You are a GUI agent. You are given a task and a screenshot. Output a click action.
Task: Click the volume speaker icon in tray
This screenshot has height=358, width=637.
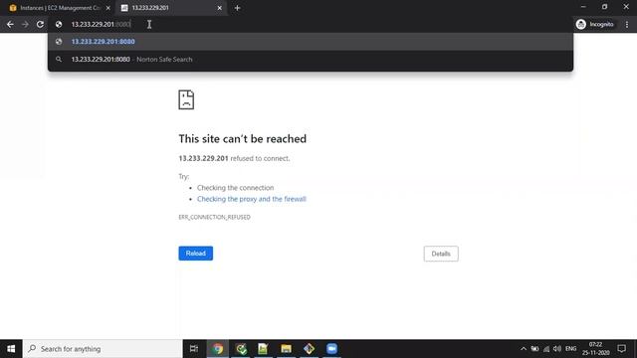pyautogui.click(x=557, y=349)
